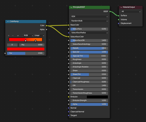Adjust the Sheen Tint slider
This screenshot has height=122, width=146.
tap(89, 74)
